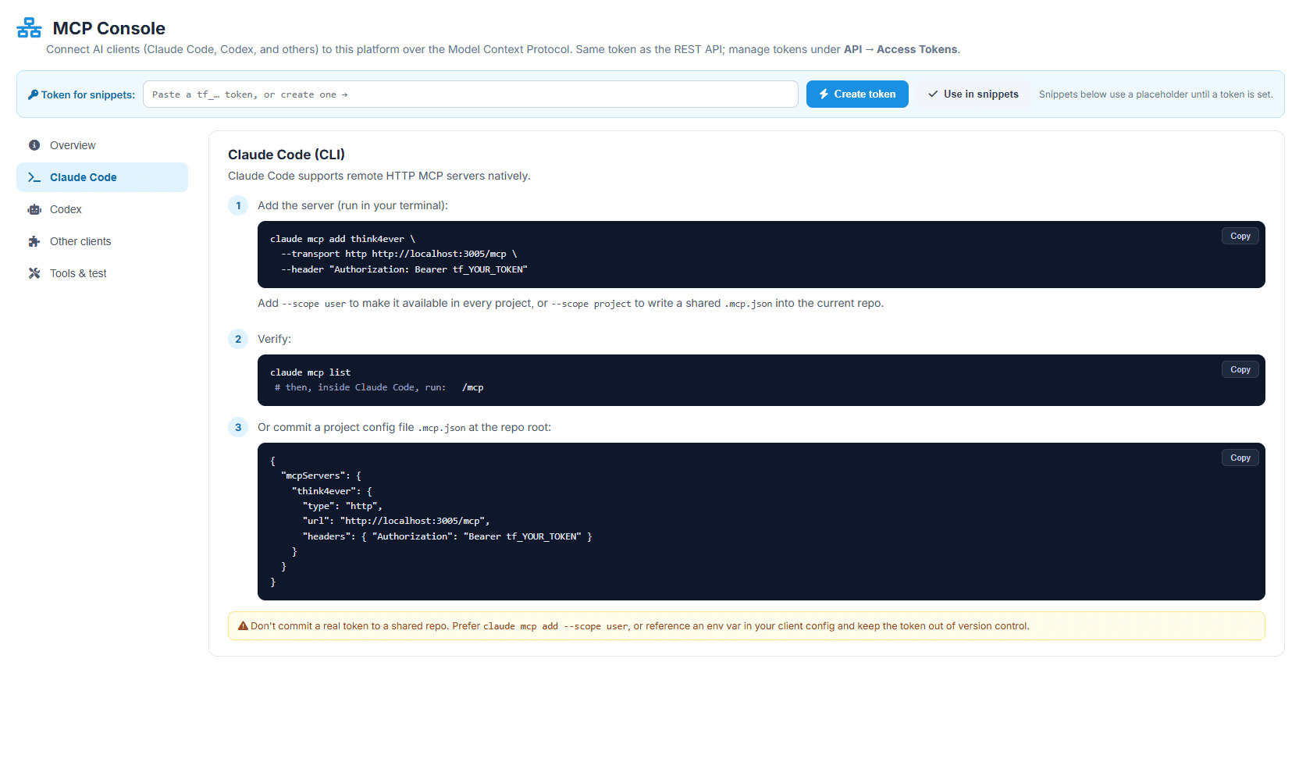Screen dimensions: 1299x780
Task: Click the '"headers"' JSON line
Action: click(447, 536)
